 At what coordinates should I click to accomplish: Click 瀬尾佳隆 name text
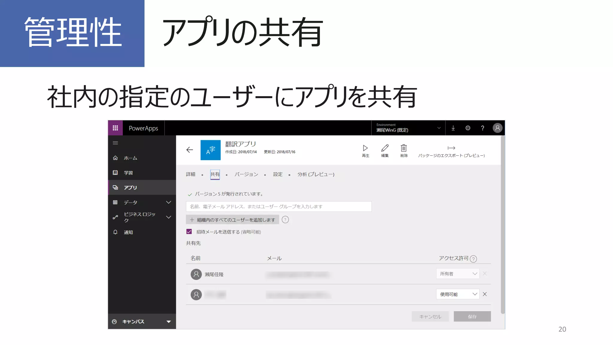pyautogui.click(x=214, y=274)
